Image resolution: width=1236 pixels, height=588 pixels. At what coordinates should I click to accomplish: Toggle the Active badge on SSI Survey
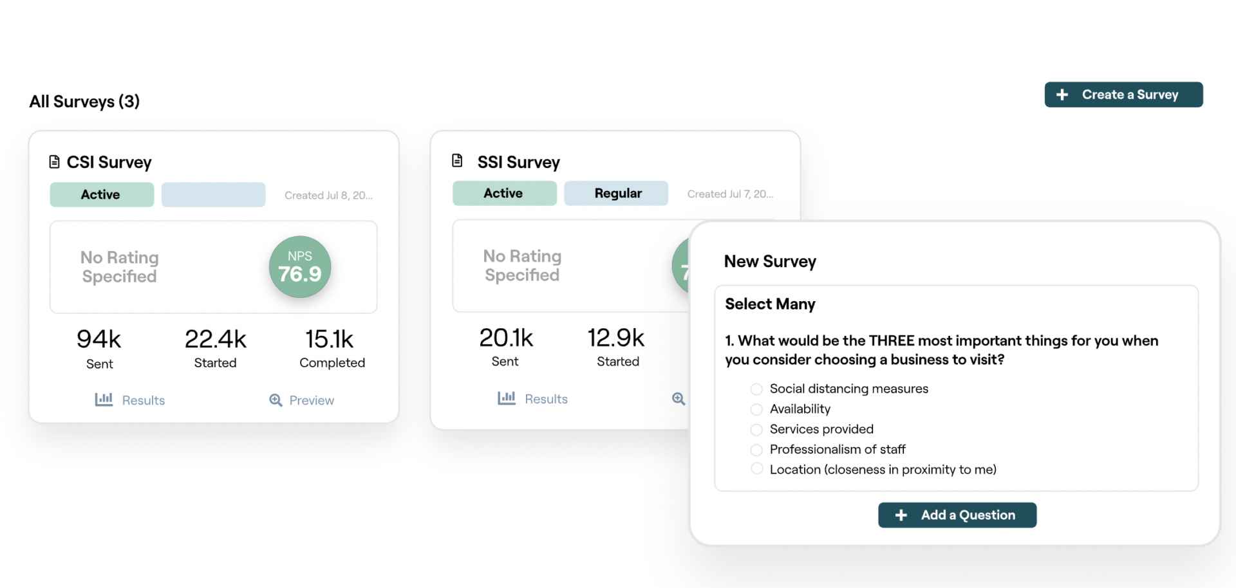(504, 193)
